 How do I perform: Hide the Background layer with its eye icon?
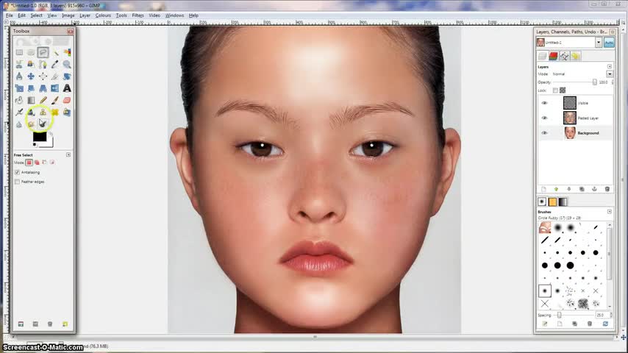tap(544, 132)
